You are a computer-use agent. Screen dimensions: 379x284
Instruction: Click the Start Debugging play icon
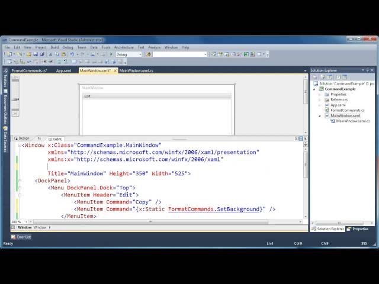coord(111,54)
